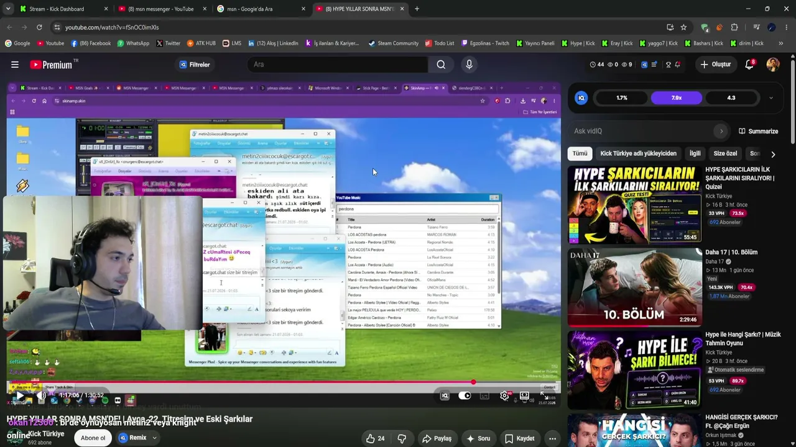Toggle autoplay switch in the player

(x=465, y=395)
